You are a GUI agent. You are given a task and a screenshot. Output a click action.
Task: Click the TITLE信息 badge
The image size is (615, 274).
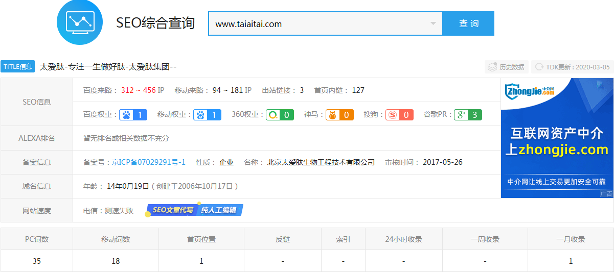coord(17,66)
